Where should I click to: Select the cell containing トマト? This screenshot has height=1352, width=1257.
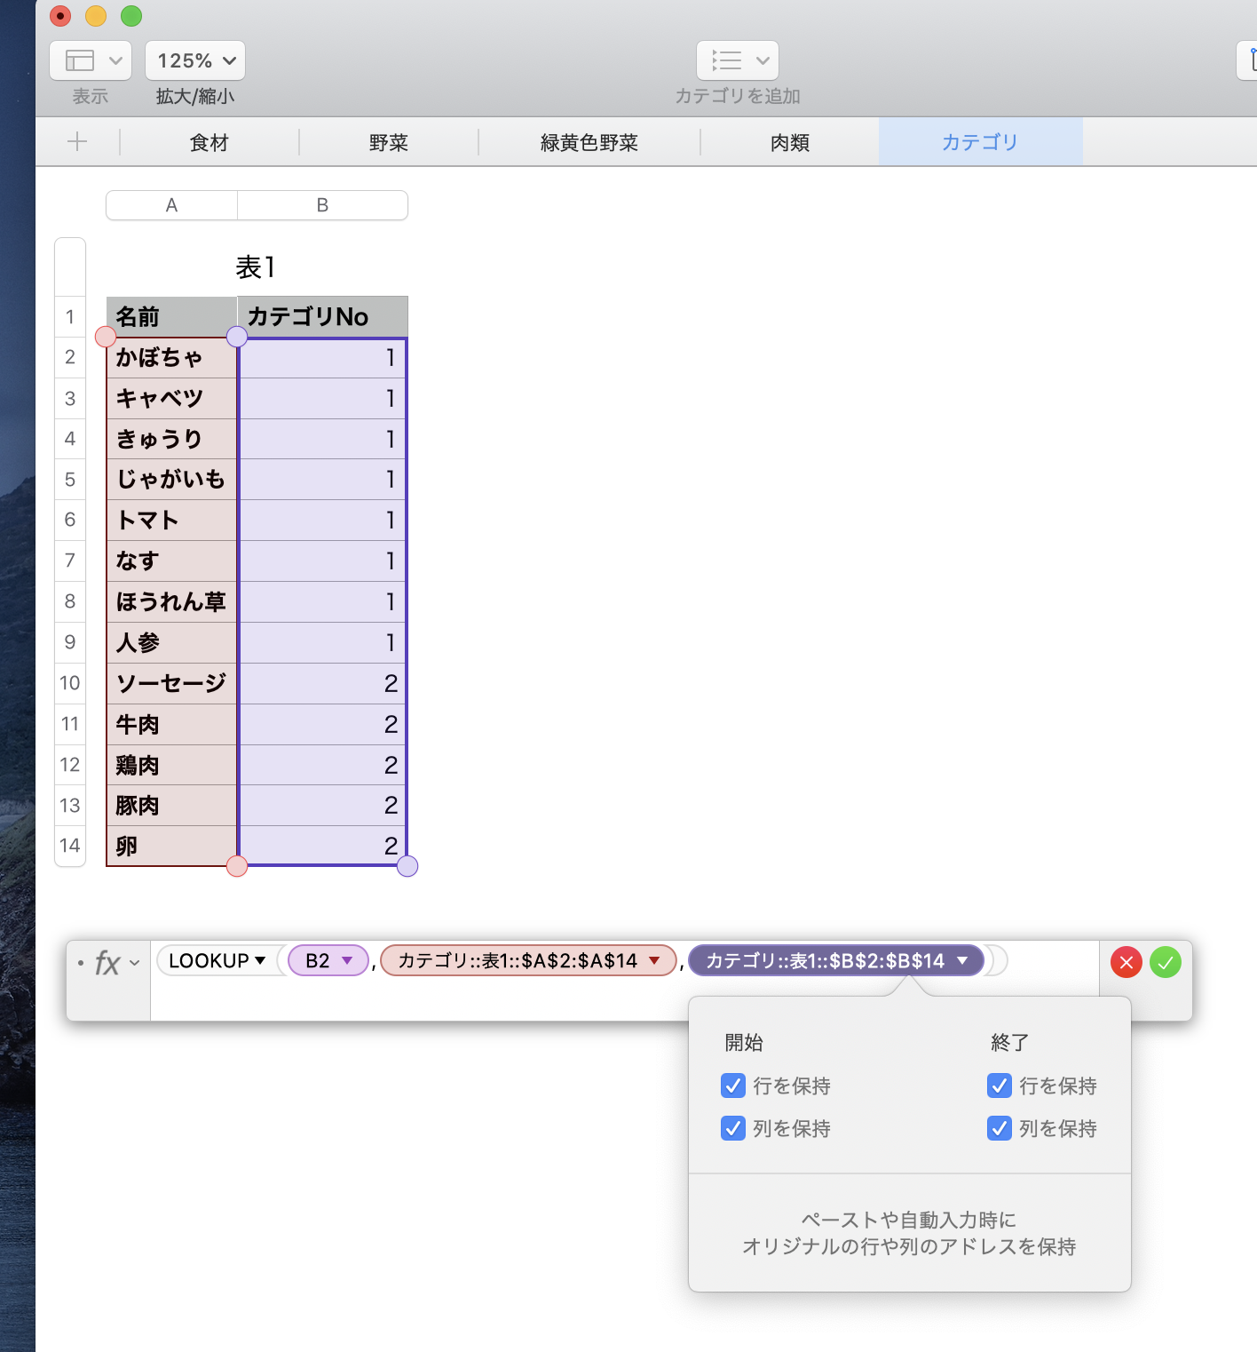click(x=171, y=521)
